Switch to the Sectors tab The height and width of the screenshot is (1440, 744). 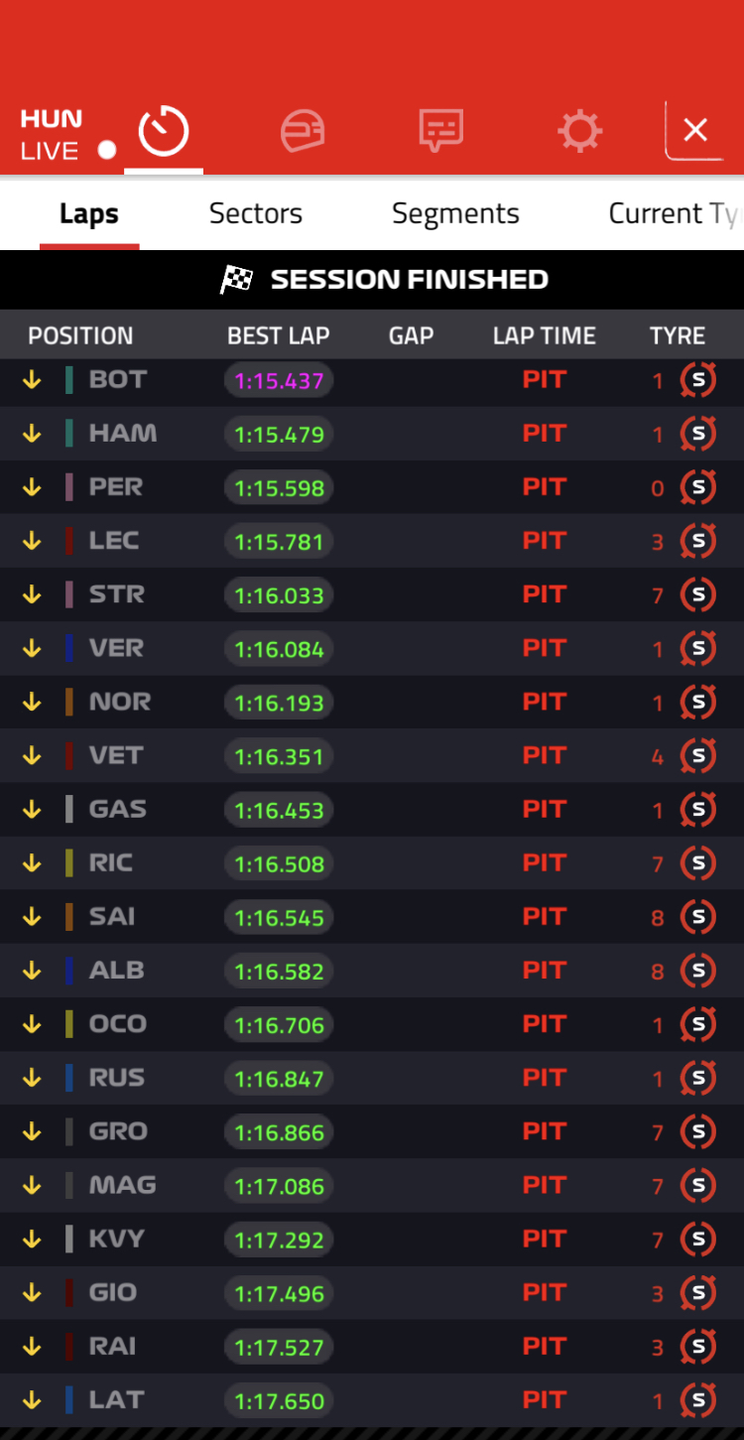pyautogui.click(x=255, y=213)
